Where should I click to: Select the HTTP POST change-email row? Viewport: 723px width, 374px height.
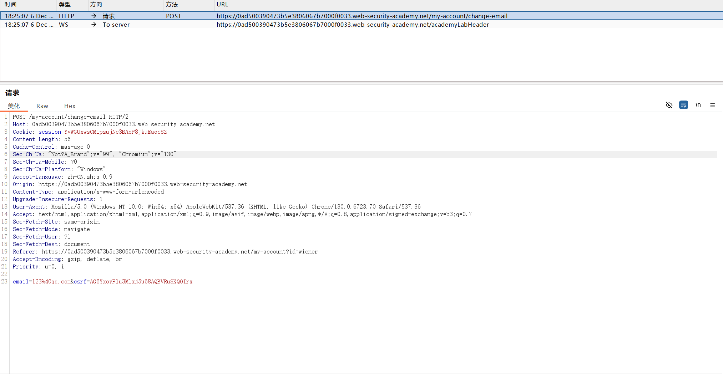coord(361,16)
